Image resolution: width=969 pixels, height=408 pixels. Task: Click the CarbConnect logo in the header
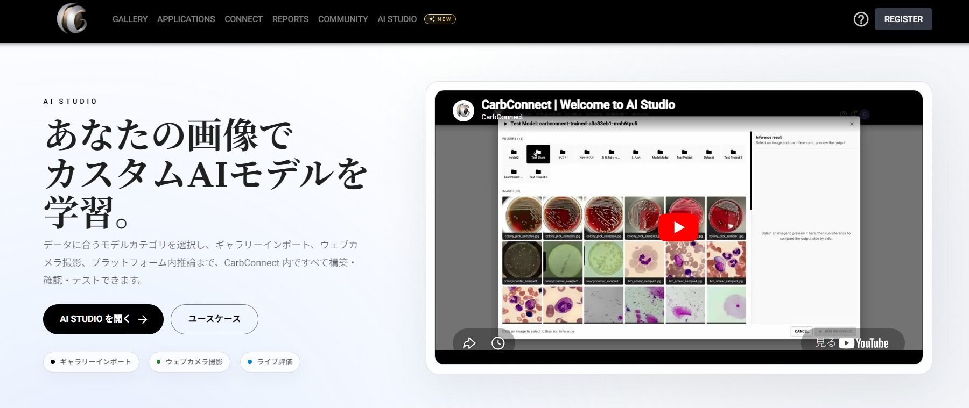(72, 19)
